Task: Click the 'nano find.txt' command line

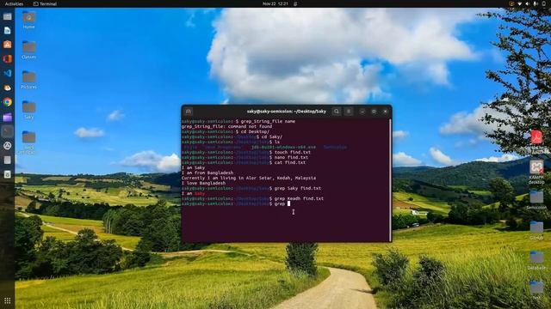Action: pos(291,158)
